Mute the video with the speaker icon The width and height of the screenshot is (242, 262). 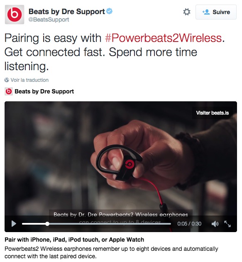pyautogui.click(x=215, y=224)
